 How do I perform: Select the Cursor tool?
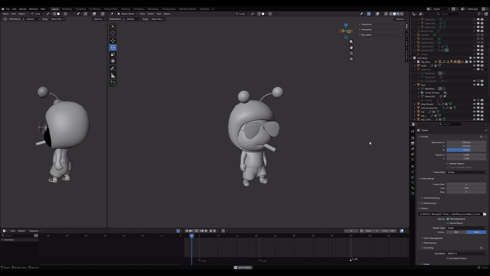(x=113, y=33)
